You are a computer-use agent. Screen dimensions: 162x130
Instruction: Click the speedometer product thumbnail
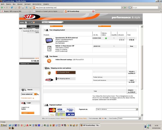click(x=49, y=40)
